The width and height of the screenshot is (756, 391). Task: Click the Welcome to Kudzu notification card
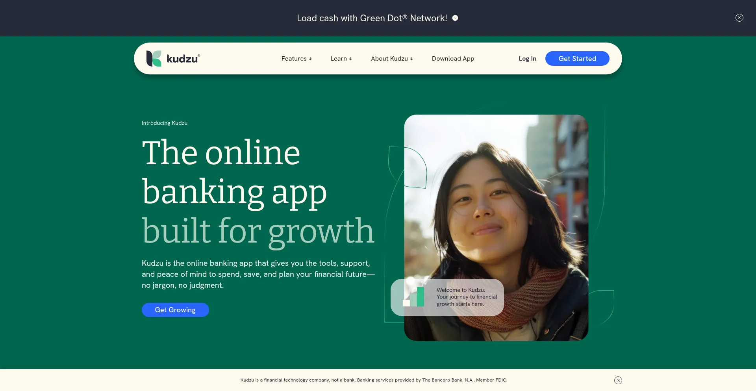tap(447, 297)
